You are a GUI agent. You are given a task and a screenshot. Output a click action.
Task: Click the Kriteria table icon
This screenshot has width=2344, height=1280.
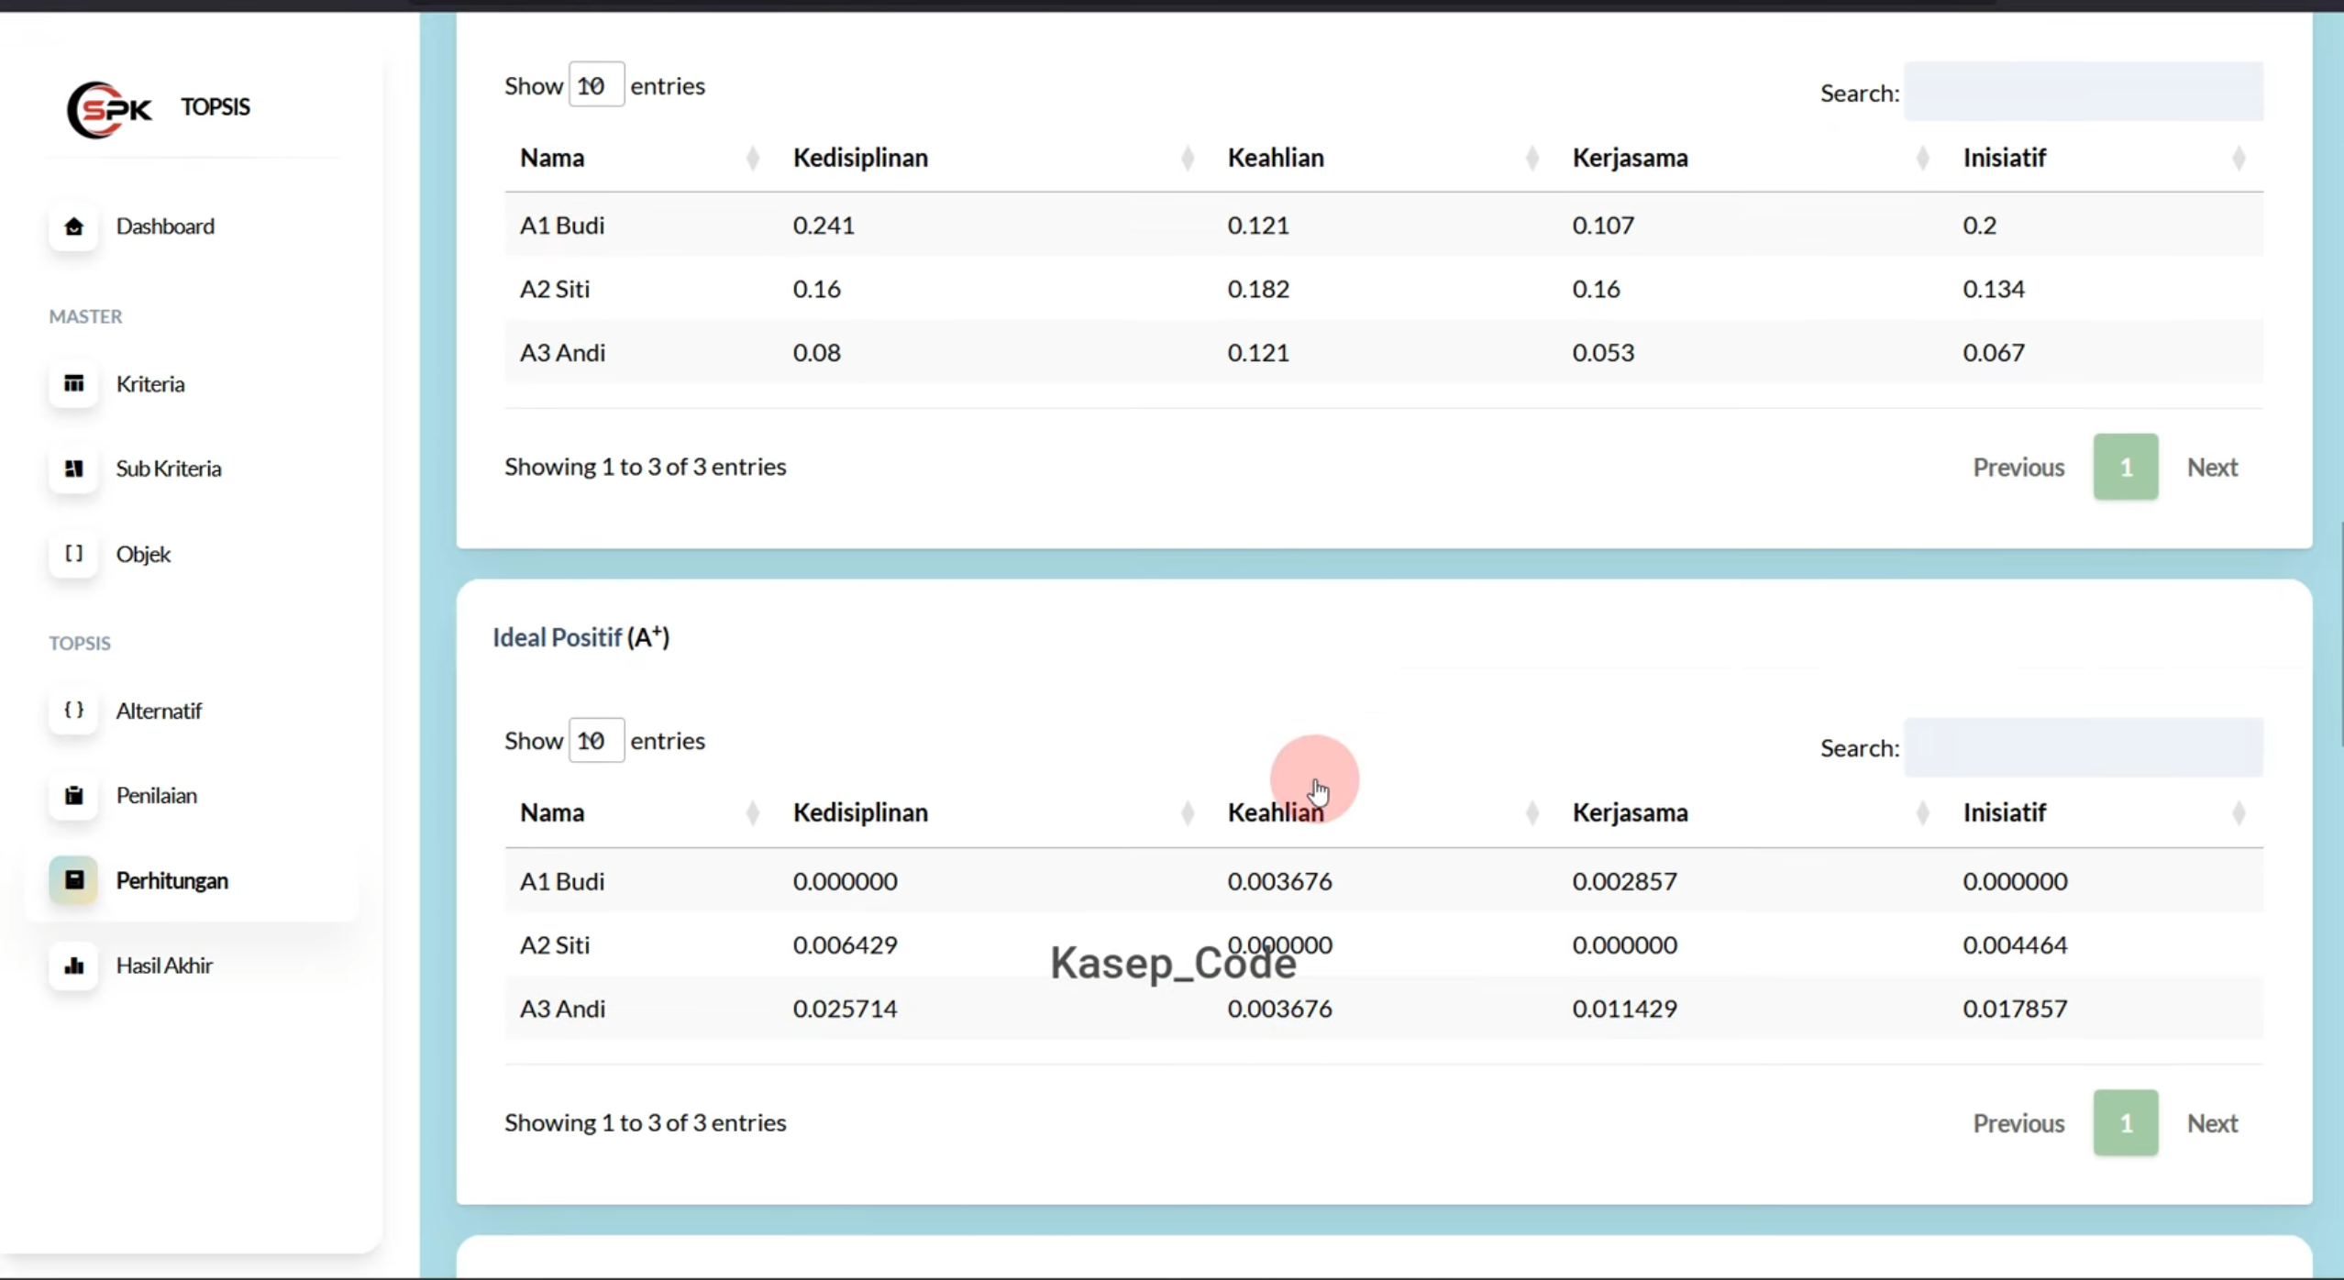[x=73, y=383]
